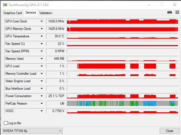Click the GPU Load history graph
Viewport: 181px width, 135px height.
122,66
